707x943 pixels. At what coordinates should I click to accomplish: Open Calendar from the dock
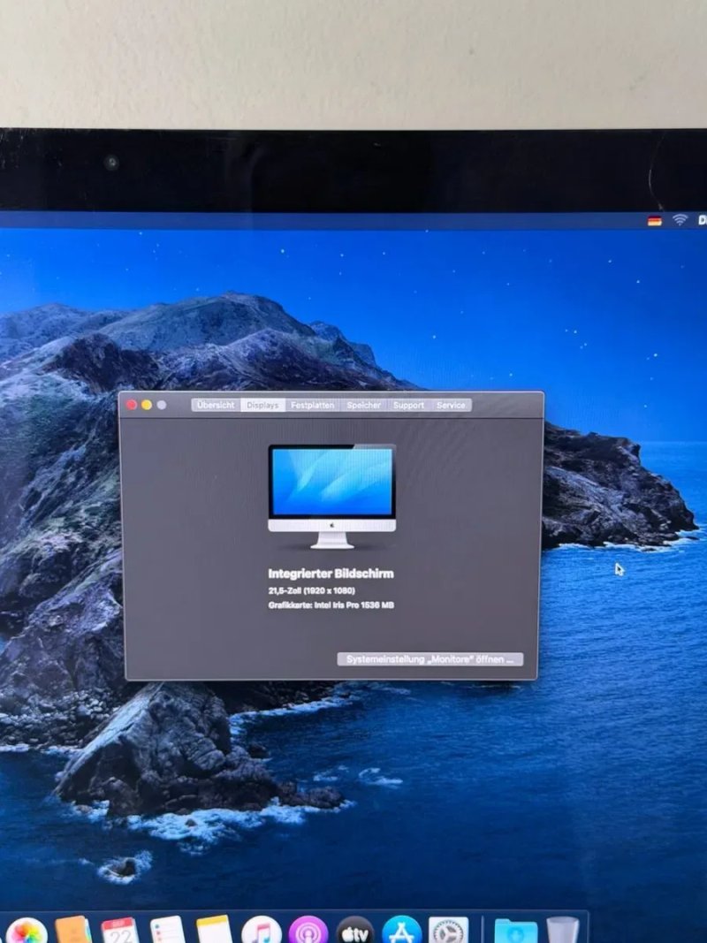(120, 931)
